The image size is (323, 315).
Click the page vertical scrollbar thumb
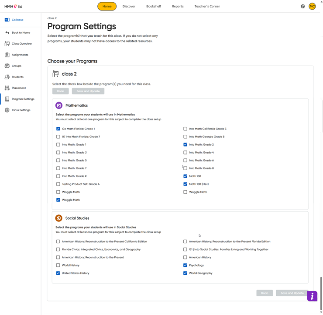click(x=321, y=293)
